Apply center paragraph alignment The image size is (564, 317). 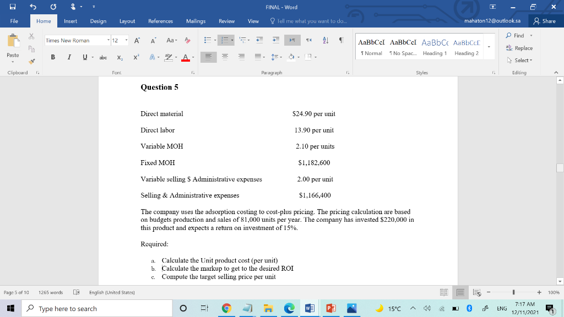click(x=226, y=57)
